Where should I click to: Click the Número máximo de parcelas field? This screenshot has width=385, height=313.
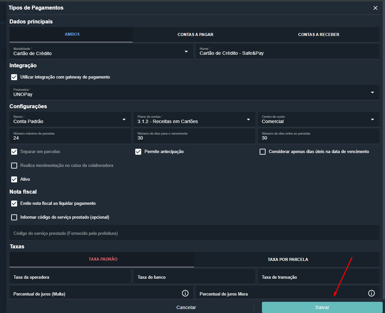70,136
